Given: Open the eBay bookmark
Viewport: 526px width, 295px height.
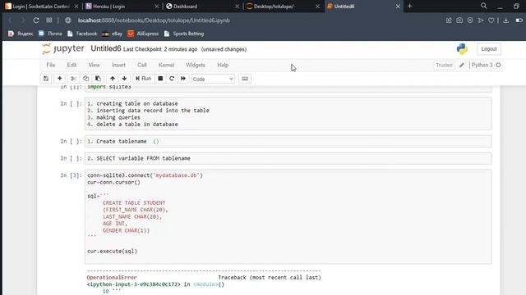Looking at the screenshot, I should coord(113,34).
